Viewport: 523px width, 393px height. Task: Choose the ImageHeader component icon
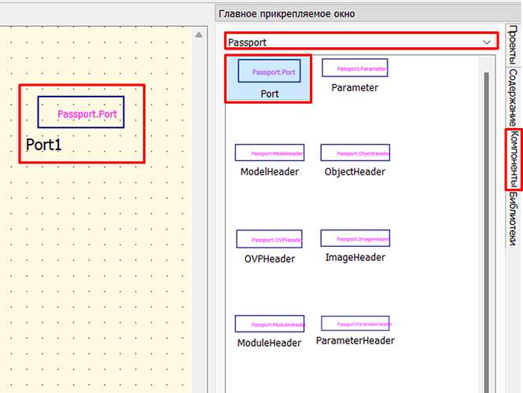tap(355, 238)
